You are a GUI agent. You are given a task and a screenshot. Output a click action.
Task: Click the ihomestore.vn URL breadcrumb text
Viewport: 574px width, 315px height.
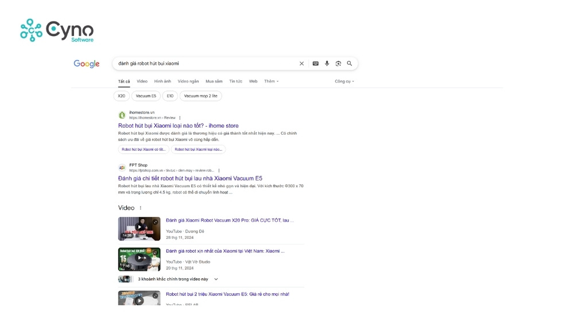pyautogui.click(x=152, y=118)
